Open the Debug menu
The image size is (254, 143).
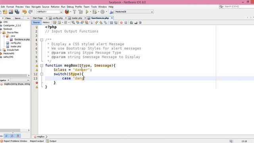click(x=70, y=7)
